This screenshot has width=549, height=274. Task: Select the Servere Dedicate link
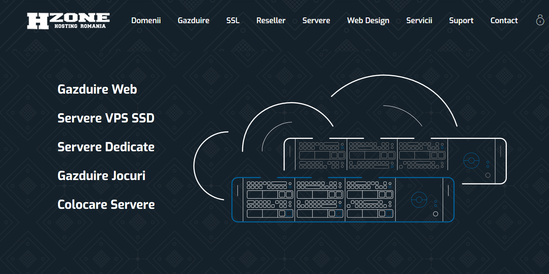pyautogui.click(x=106, y=147)
